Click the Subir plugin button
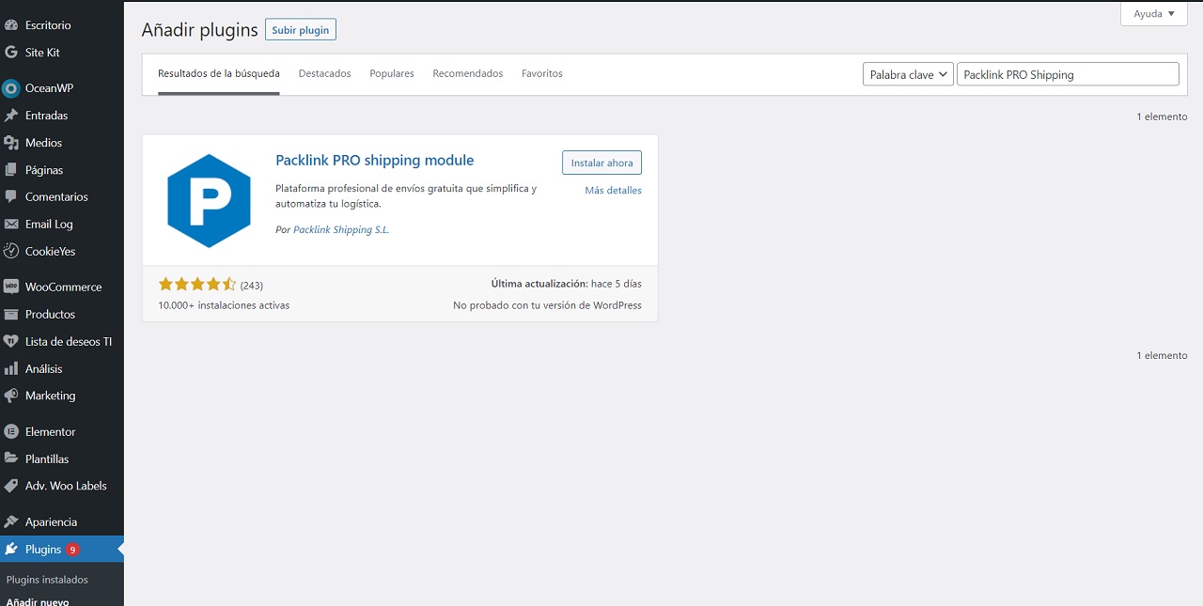1203x606 pixels. pyautogui.click(x=301, y=30)
